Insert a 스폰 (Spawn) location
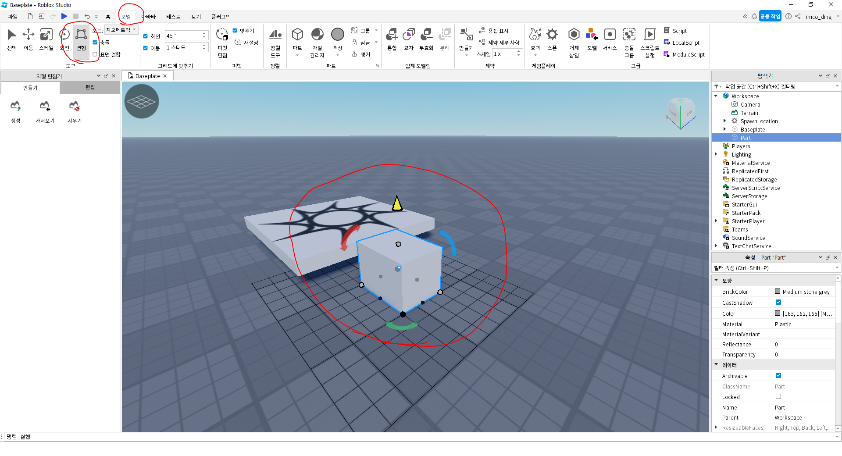 click(x=552, y=39)
